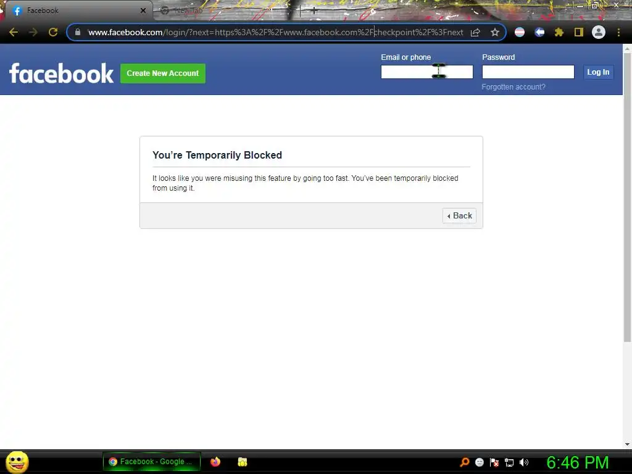Open a new tab with plus button

[x=314, y=10]
